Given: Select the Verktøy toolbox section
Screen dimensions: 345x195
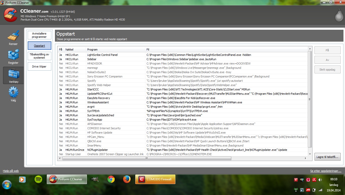Looking at the screenshot, I should click(x=13, y=75).
